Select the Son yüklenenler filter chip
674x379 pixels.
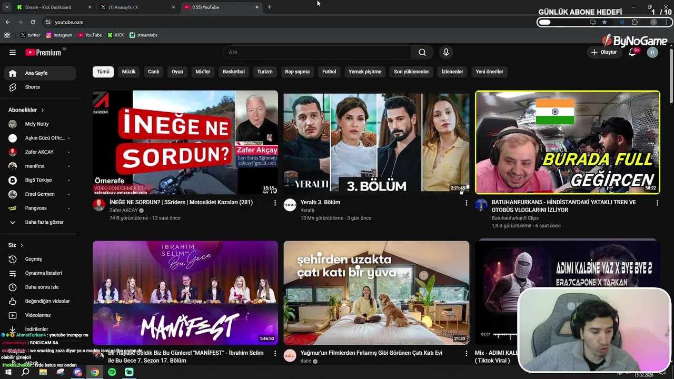click(x=411, y=72)
